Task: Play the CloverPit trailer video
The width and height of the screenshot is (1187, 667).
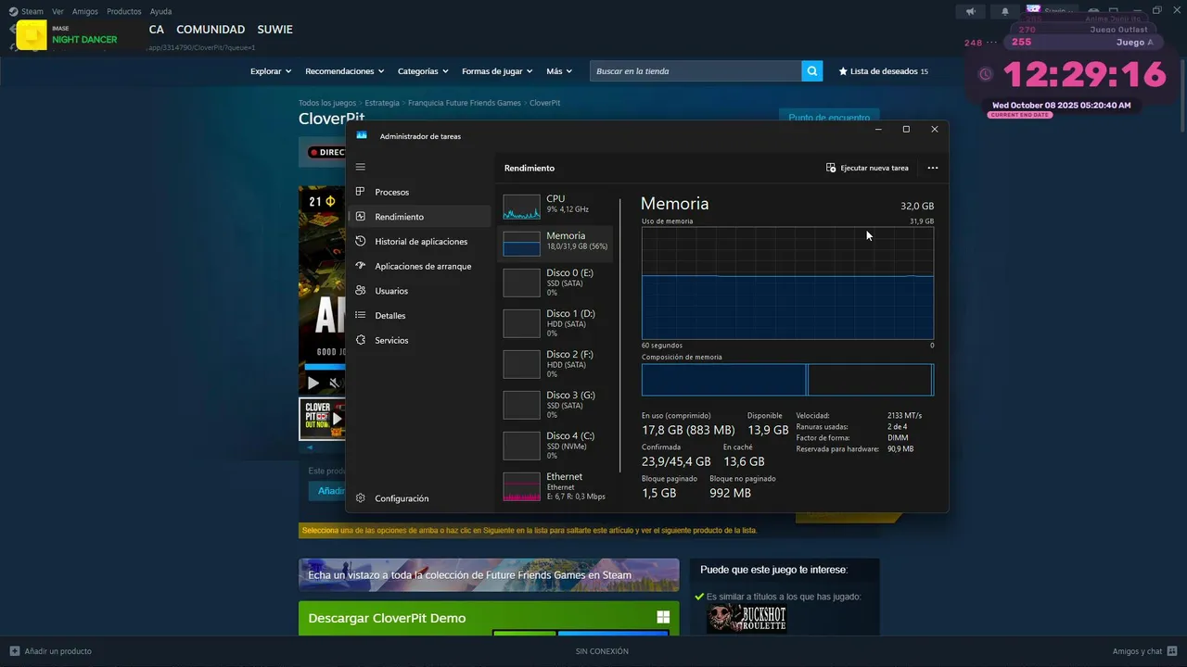Action: (313, 383)
